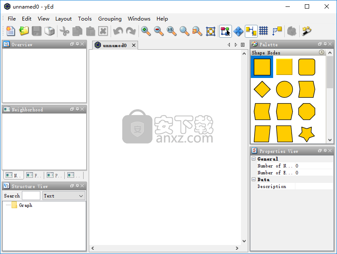Image resolution: width=337 pixels, height=254 pixels.
Task: Toggle the snap lines button
Action: click(x=251, y=31)
